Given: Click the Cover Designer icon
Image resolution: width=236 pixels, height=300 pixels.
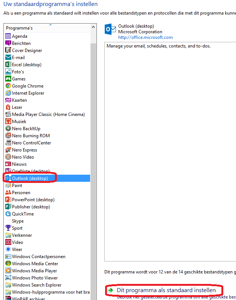Looking at the screenshot, I should coord(8,50).
